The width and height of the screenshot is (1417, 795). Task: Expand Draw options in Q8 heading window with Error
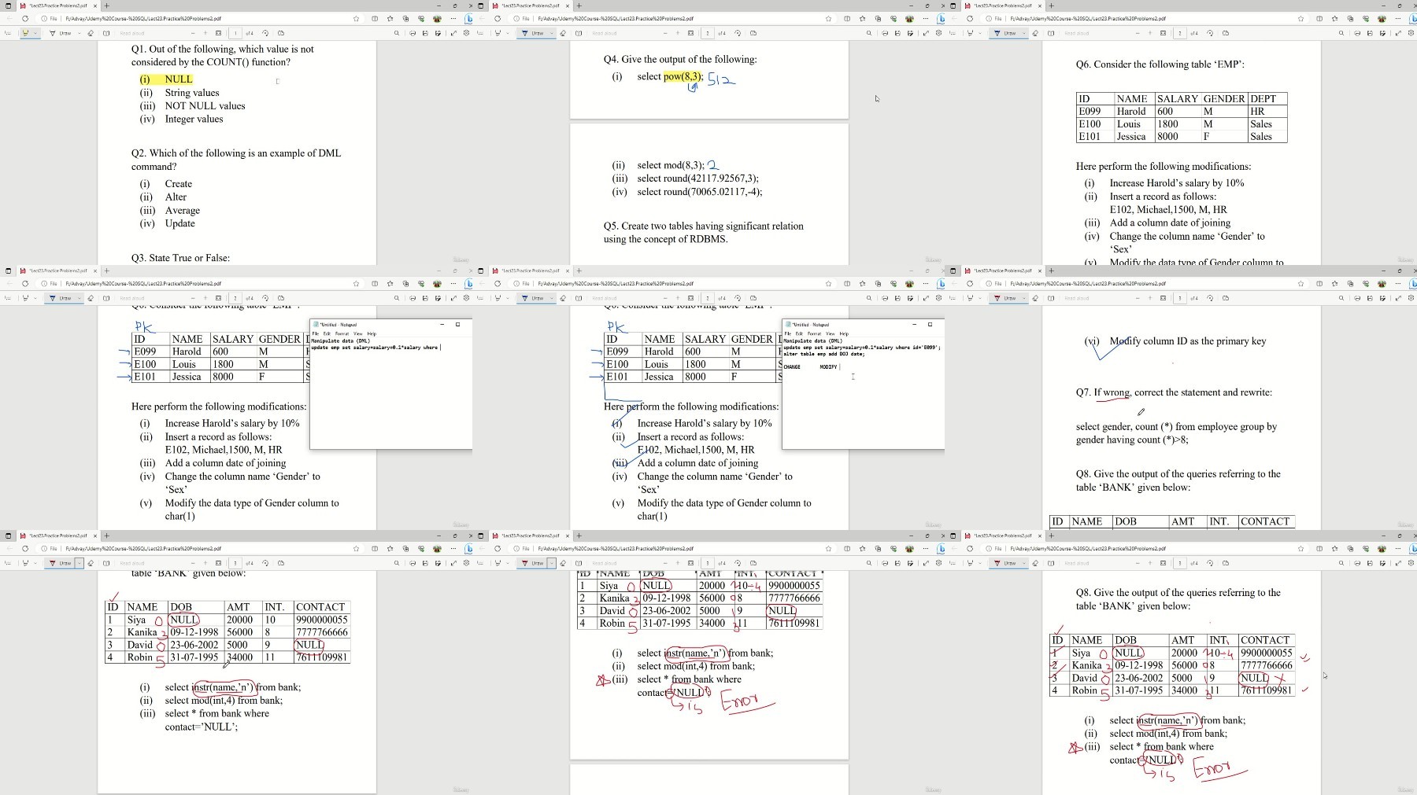(x=1023, y=563)
